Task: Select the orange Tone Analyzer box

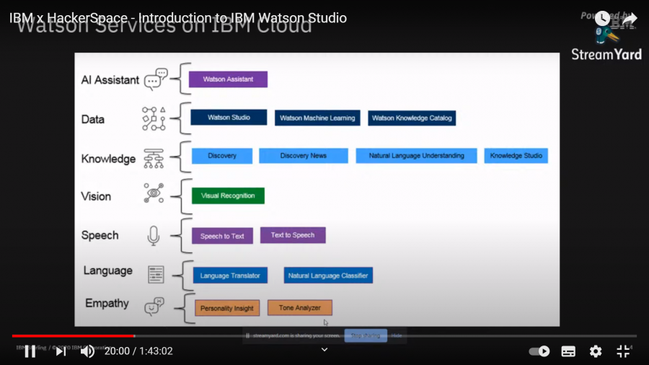Action: [299, 308]
